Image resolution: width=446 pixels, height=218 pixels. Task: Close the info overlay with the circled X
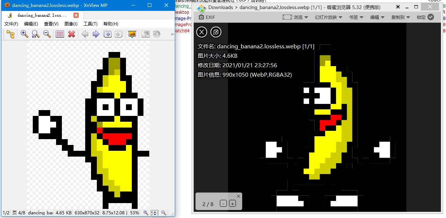(x=202, y=32)
